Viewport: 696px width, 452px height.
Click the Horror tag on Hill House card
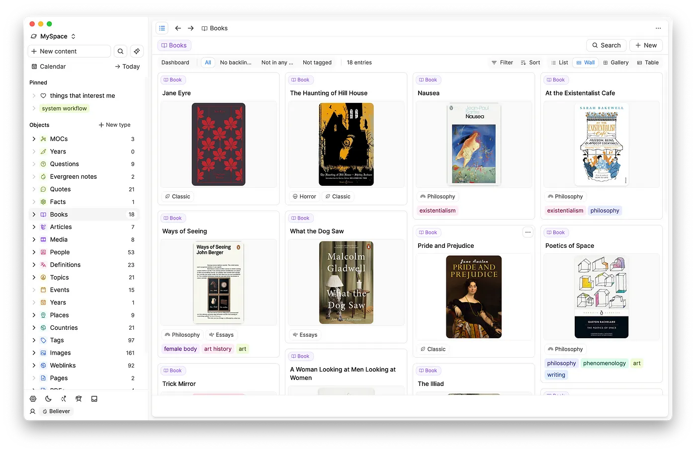[304, 197]
